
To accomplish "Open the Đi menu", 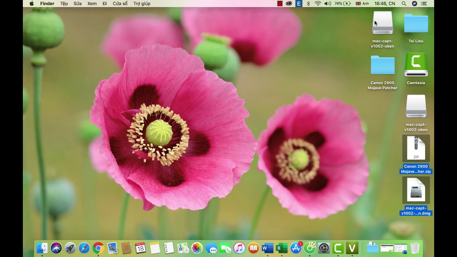I will click(x=105, y=4).
